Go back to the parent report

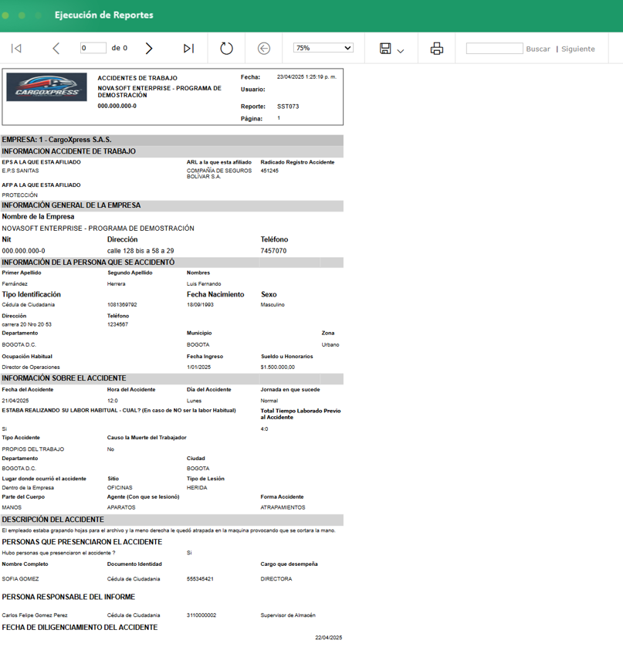click(264, 49)
